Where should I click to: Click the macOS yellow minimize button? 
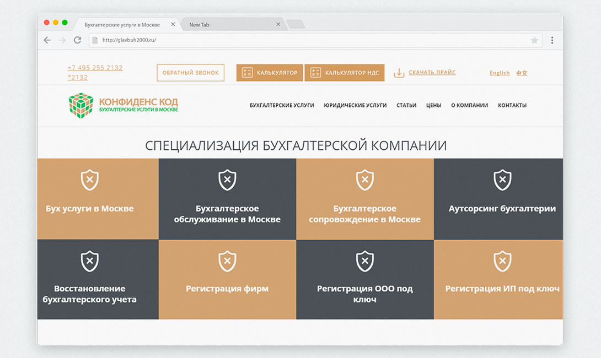pos(56,23)
